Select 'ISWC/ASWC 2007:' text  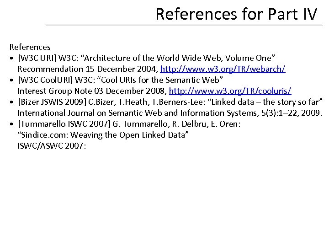(x=52, y=146)
